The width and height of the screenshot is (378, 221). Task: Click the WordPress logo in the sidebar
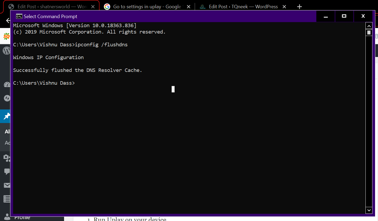(7, 51)
